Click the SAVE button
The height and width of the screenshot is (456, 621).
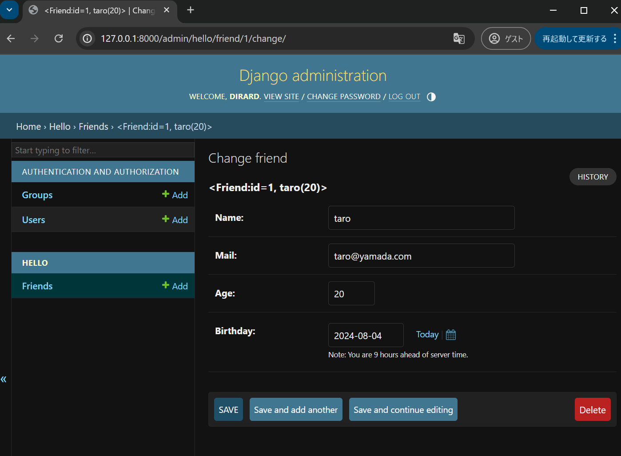[228, 409]
